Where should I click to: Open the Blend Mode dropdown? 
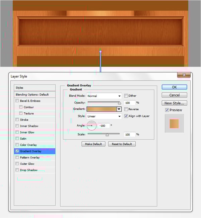pos(104,96)
